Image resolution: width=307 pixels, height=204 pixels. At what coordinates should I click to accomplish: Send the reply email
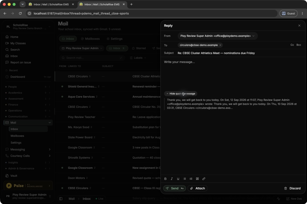pos(175,188)
